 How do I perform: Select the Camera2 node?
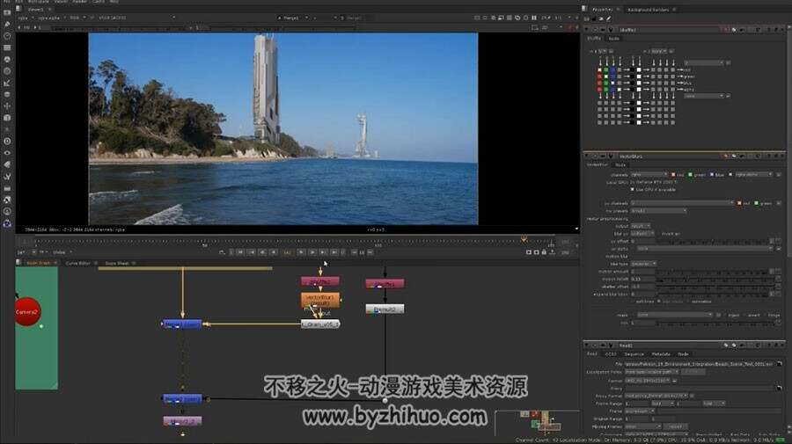click(x=26, y=312)
